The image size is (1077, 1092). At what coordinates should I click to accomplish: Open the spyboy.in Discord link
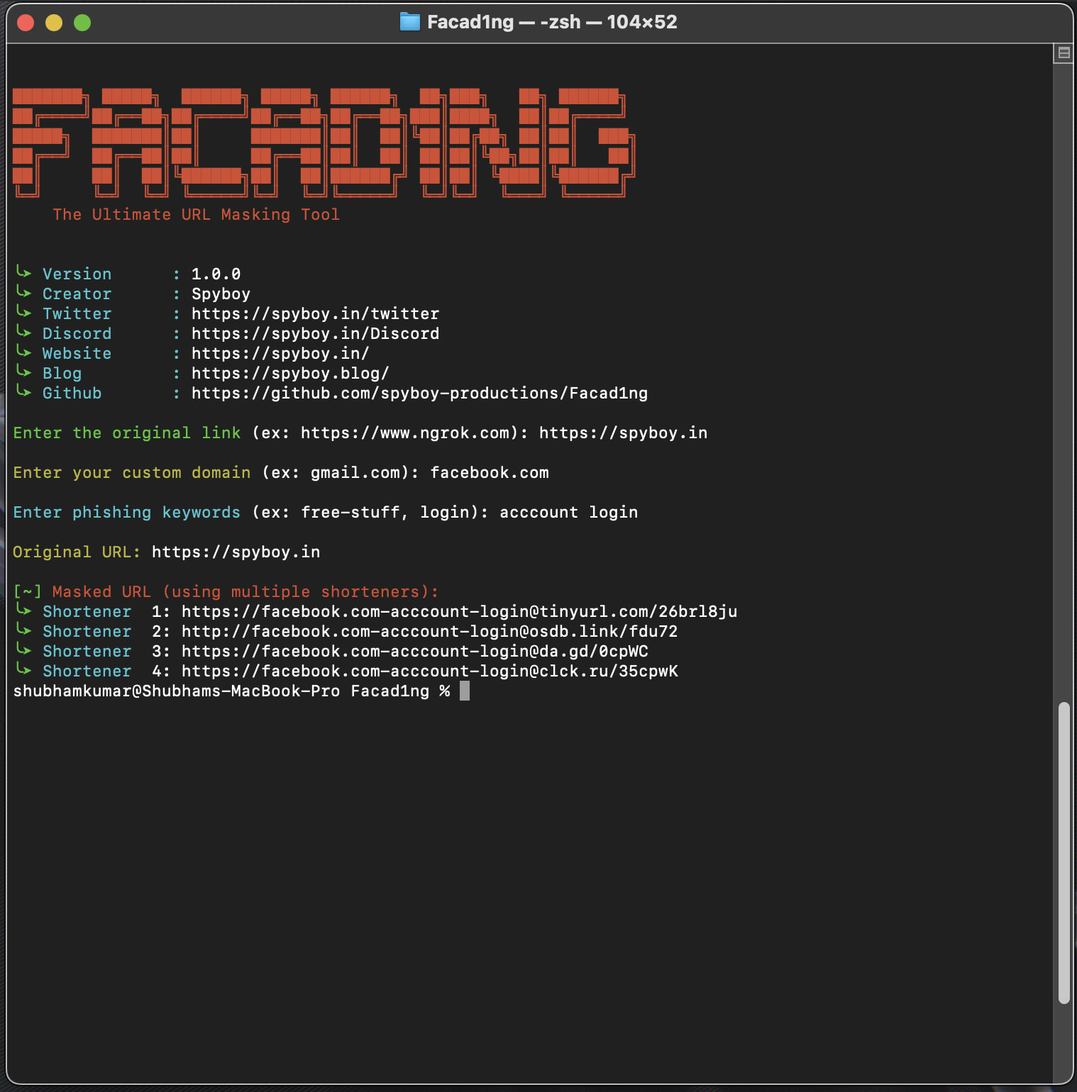314,333
